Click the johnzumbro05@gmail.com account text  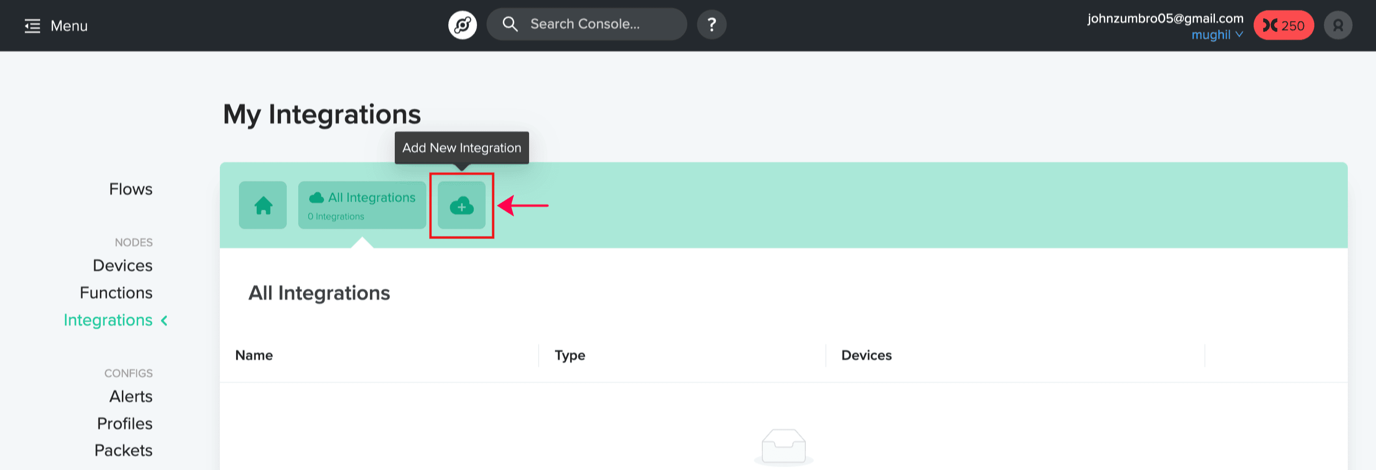coord(1165,19)
